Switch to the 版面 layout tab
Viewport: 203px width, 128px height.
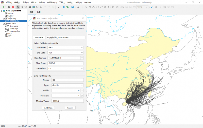(x=39, y=12)
